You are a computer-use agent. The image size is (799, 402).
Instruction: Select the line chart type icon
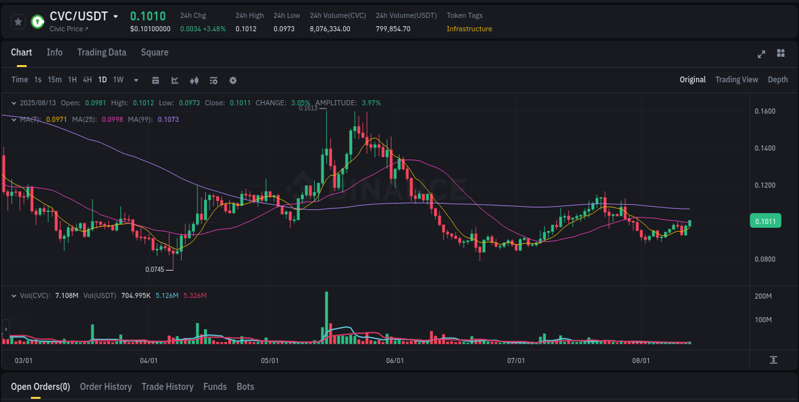[x=175, y=80]
